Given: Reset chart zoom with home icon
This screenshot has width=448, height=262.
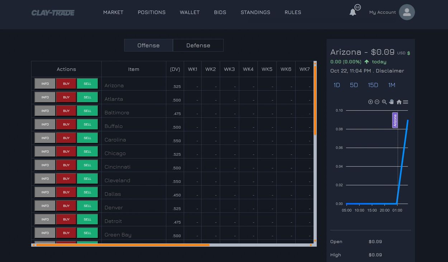Looking at the screenshot, I should pos(399,102).
